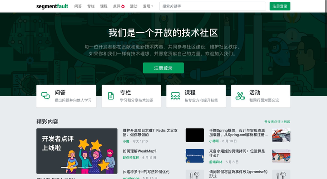Click the 精彩内容 section heading
The height and width of the screenshot is (179, 327).
pyautogui.click(x=47, y=122)
